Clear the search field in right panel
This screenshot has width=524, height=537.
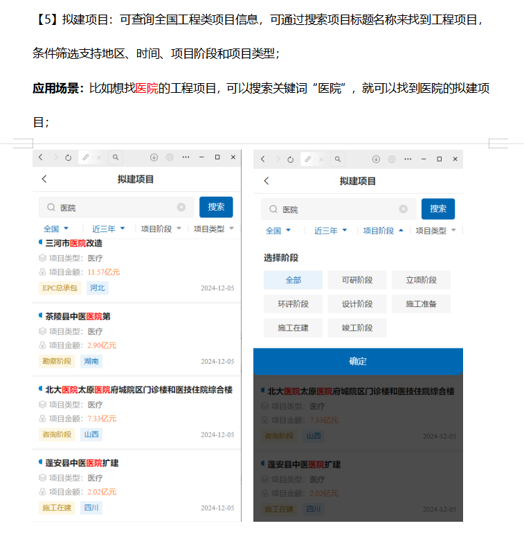403,209
